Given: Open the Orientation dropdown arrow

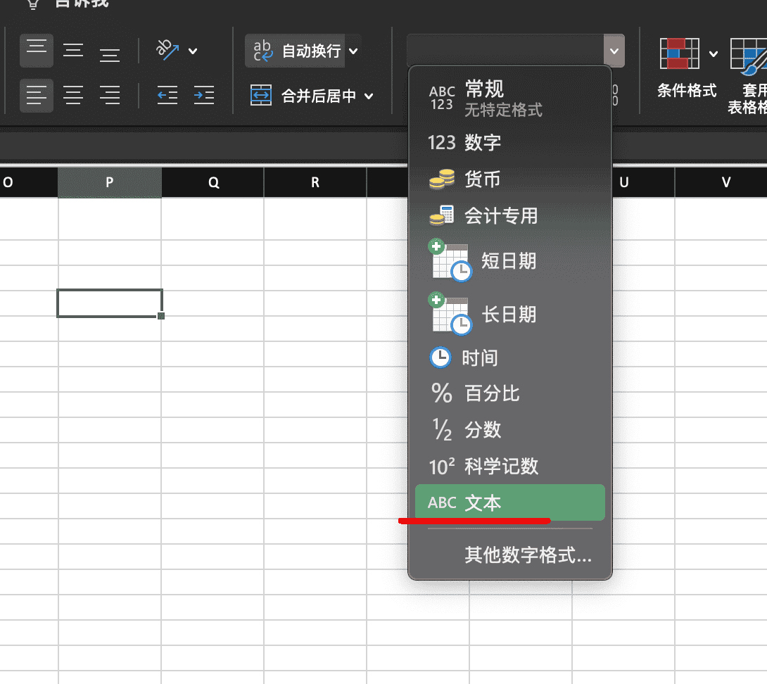Looking at the screenshot, I should pyautogui.click(x=194, y=51).
